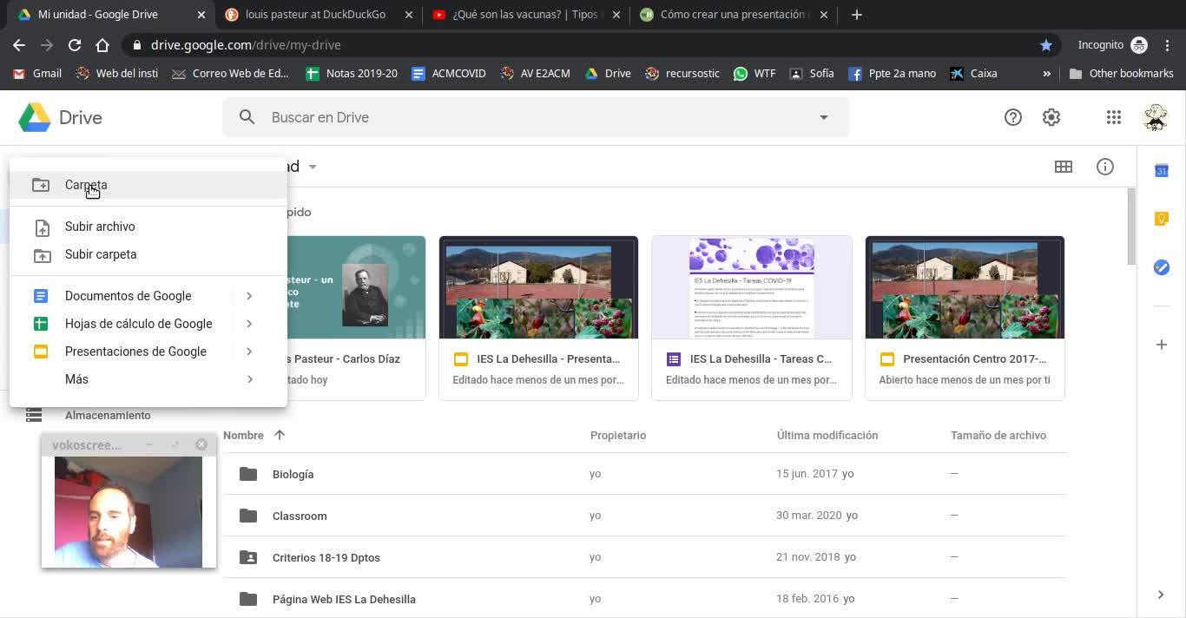
Task: Open search options dropdown arrow
Action: click(x=823, y=117)
